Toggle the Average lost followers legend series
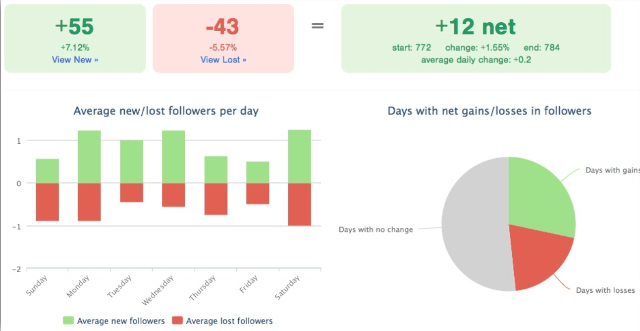This screenshot has width=640, height=331. [x=229, y=321]
